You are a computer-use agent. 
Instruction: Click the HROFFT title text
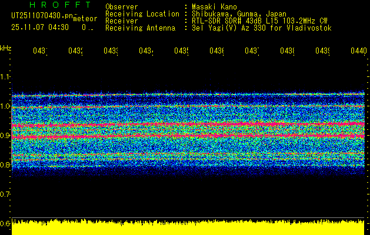point(61,5)
